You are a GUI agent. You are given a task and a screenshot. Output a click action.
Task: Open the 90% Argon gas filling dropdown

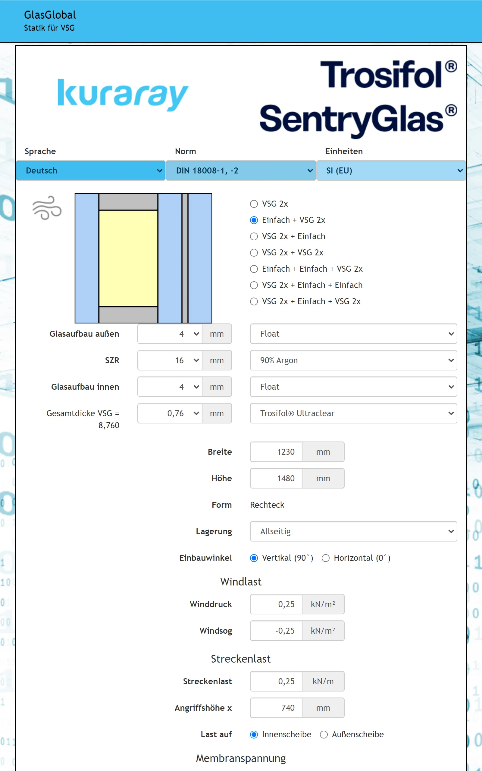click(x=353, y=360)
